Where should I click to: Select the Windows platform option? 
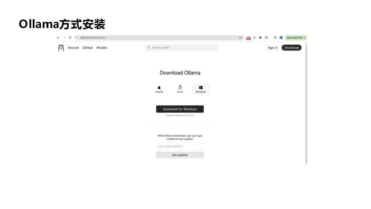pos(201,89)
